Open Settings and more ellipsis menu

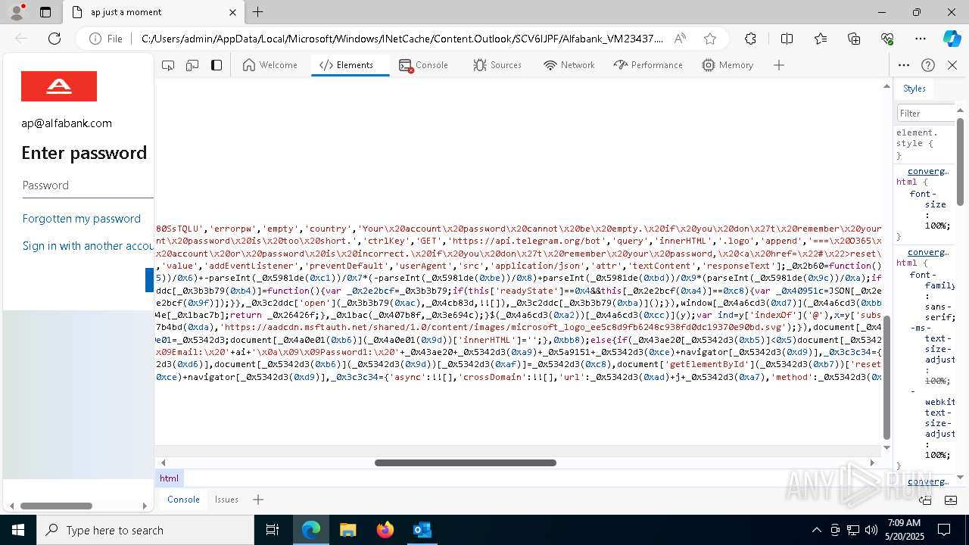921,39
